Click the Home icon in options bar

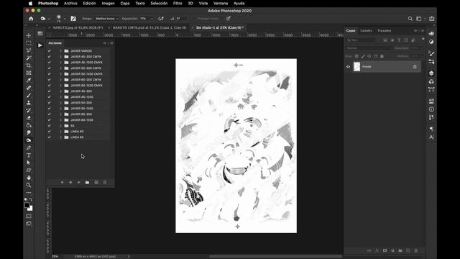point(31,19)
